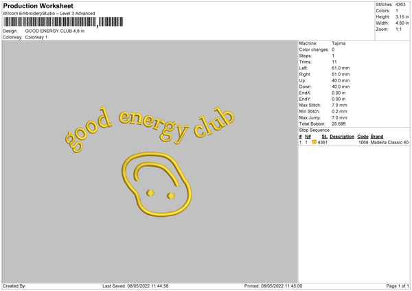The height and width of the screenshot is (291, 412).
Task: Select the Max Jump value 7.0 mm
Action: click(x=339, y=117)
